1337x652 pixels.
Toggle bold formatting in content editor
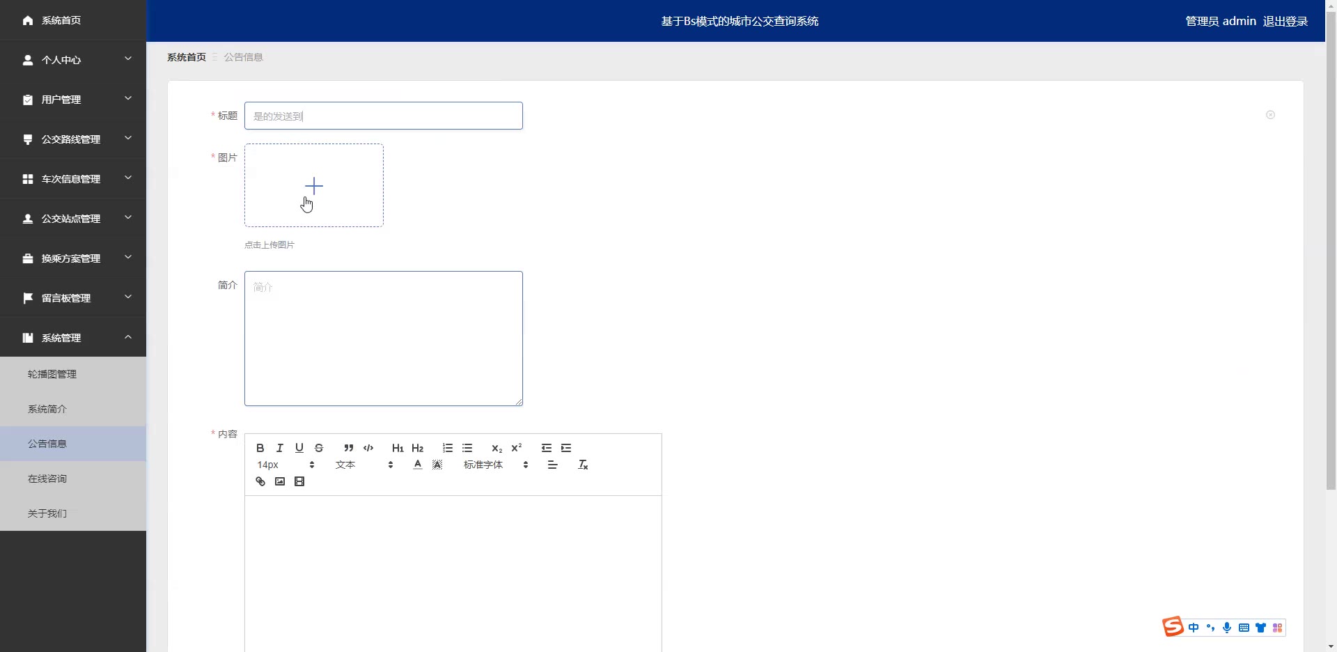coord(260,448)
